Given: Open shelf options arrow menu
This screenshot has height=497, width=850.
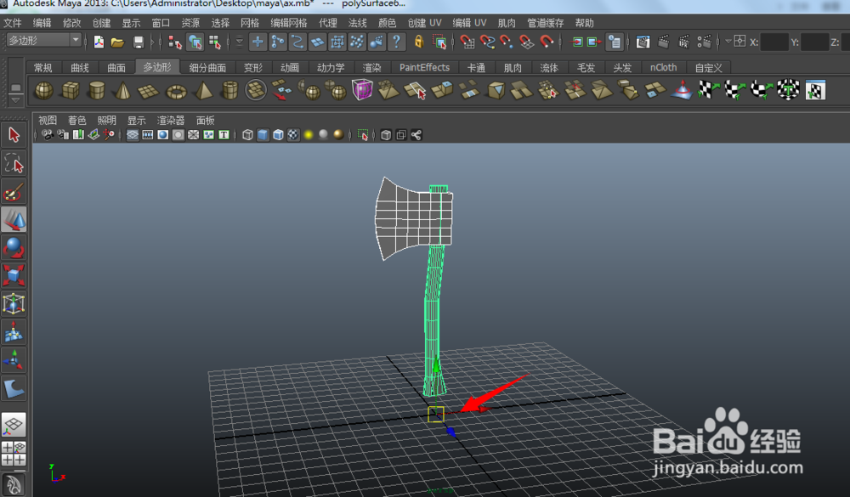Looking at the screenshot, I should click(15, 100).
